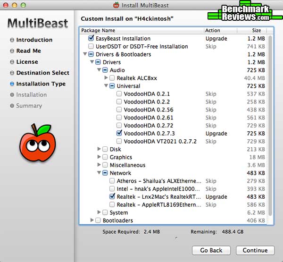The image size is (283, 262).
Task: Check VoodooHDA VT2021 0.2.7.2 checkbox
Action: pyautogui.click(x=119, y=141)
